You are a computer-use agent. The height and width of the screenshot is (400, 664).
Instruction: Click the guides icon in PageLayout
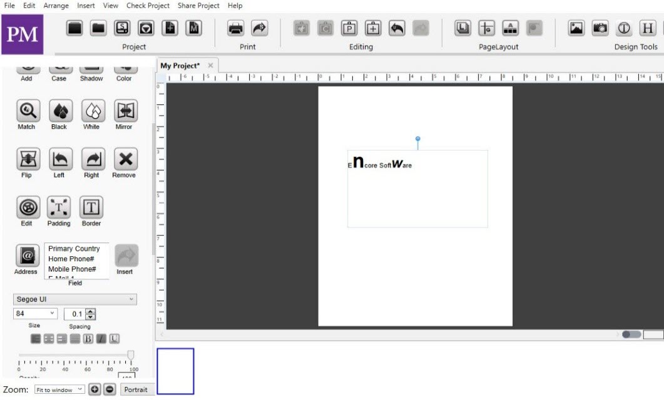pos(486,28)
